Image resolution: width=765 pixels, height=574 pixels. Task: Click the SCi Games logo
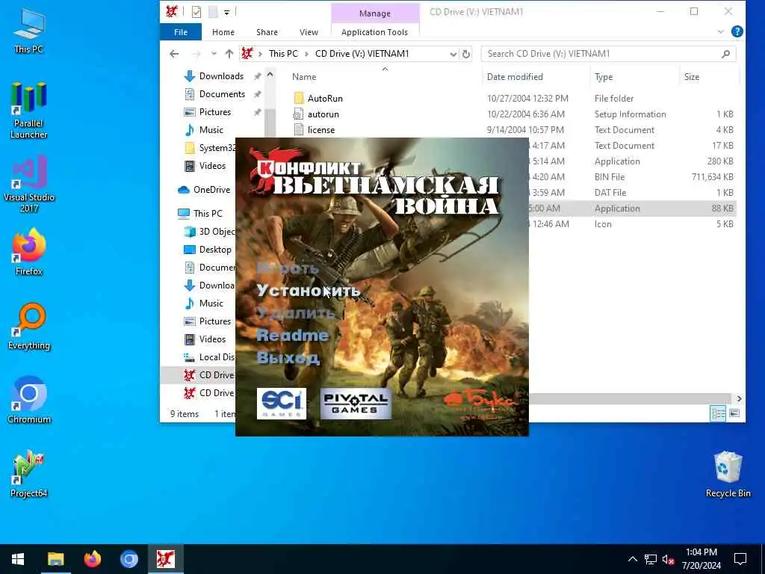282,404
